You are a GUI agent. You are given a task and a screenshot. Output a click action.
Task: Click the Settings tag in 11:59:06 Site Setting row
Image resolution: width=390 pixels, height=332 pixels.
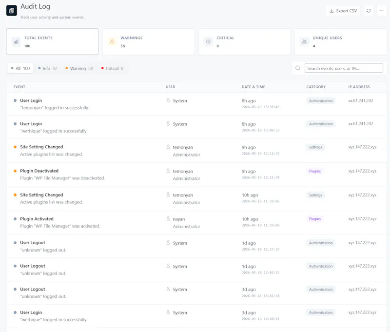pos(315,195)
